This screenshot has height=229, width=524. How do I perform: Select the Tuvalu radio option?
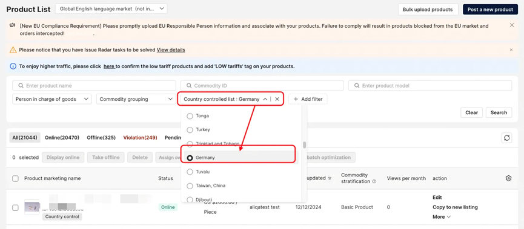[190, 172]
